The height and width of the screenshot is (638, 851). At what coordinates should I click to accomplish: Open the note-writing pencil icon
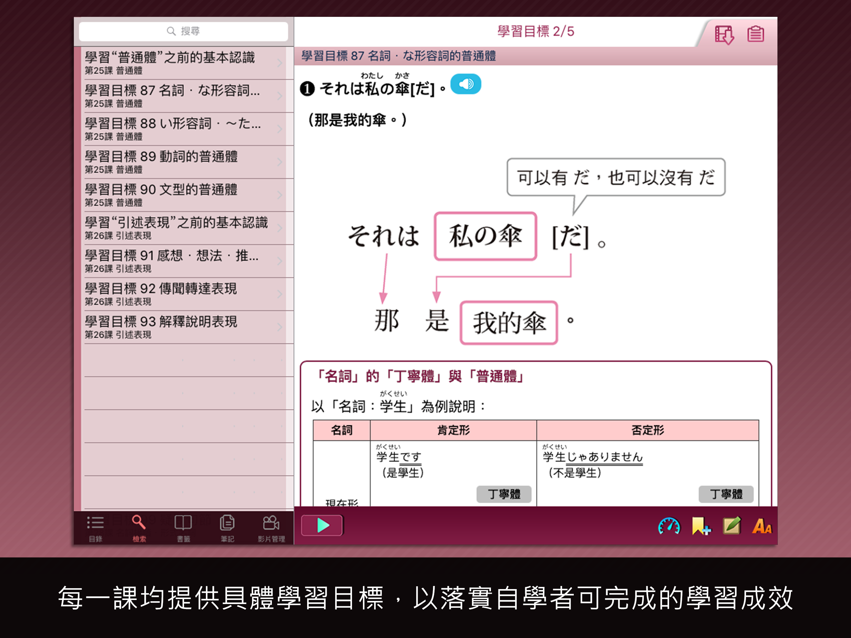pos(732,526)
